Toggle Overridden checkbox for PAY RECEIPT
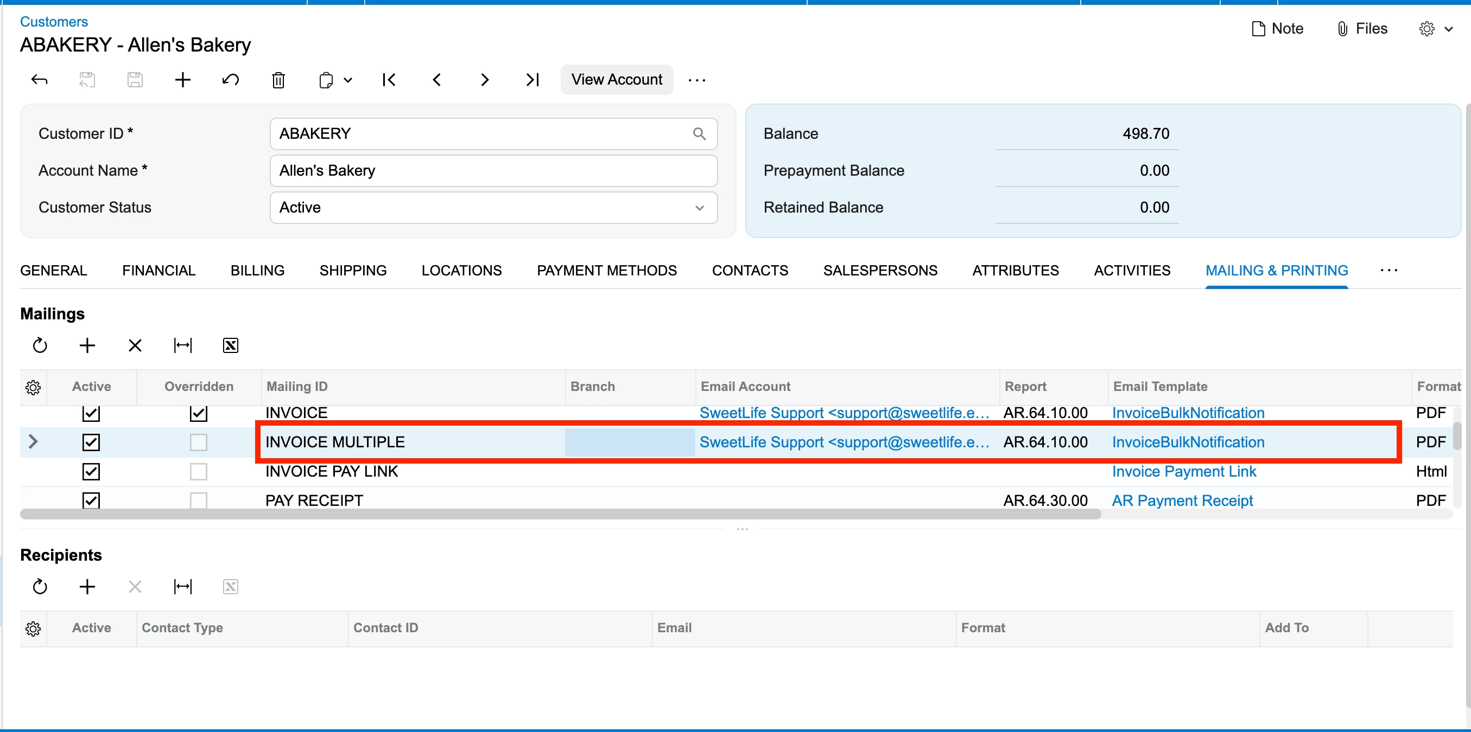Viewport: 1471px width, 732px height. [x=198, y=500]
